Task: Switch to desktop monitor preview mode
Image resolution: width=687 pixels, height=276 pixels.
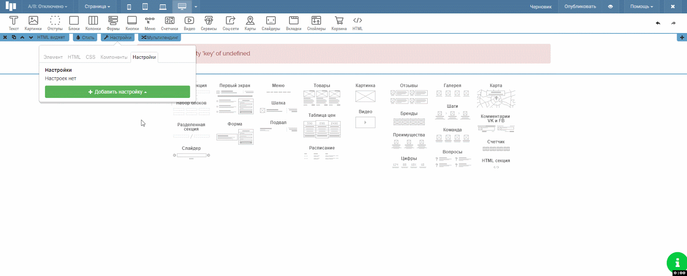Action: click(182, 6)
